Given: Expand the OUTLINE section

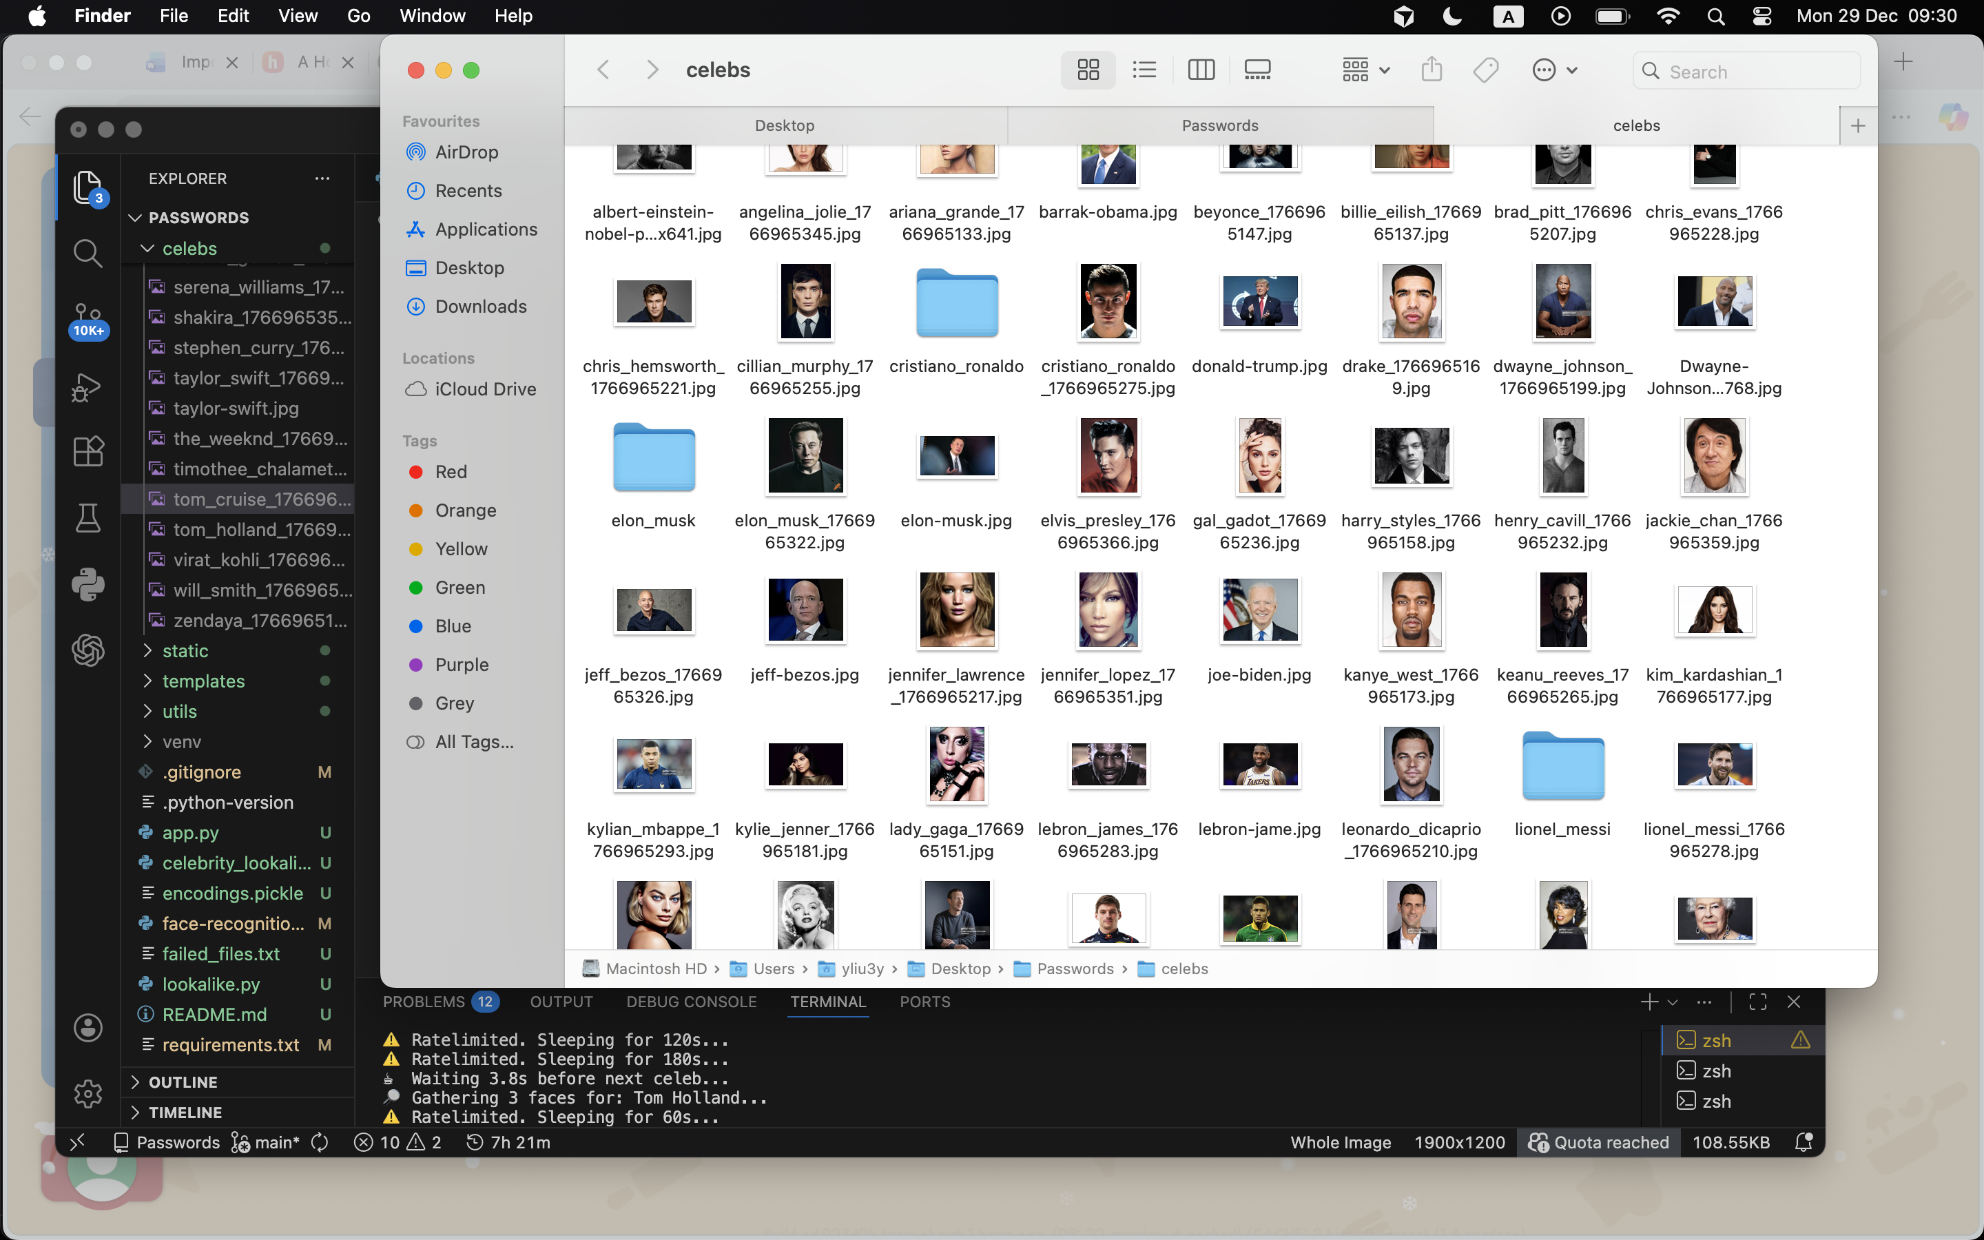Looking at the screenshot, I should click(183, 1082).
